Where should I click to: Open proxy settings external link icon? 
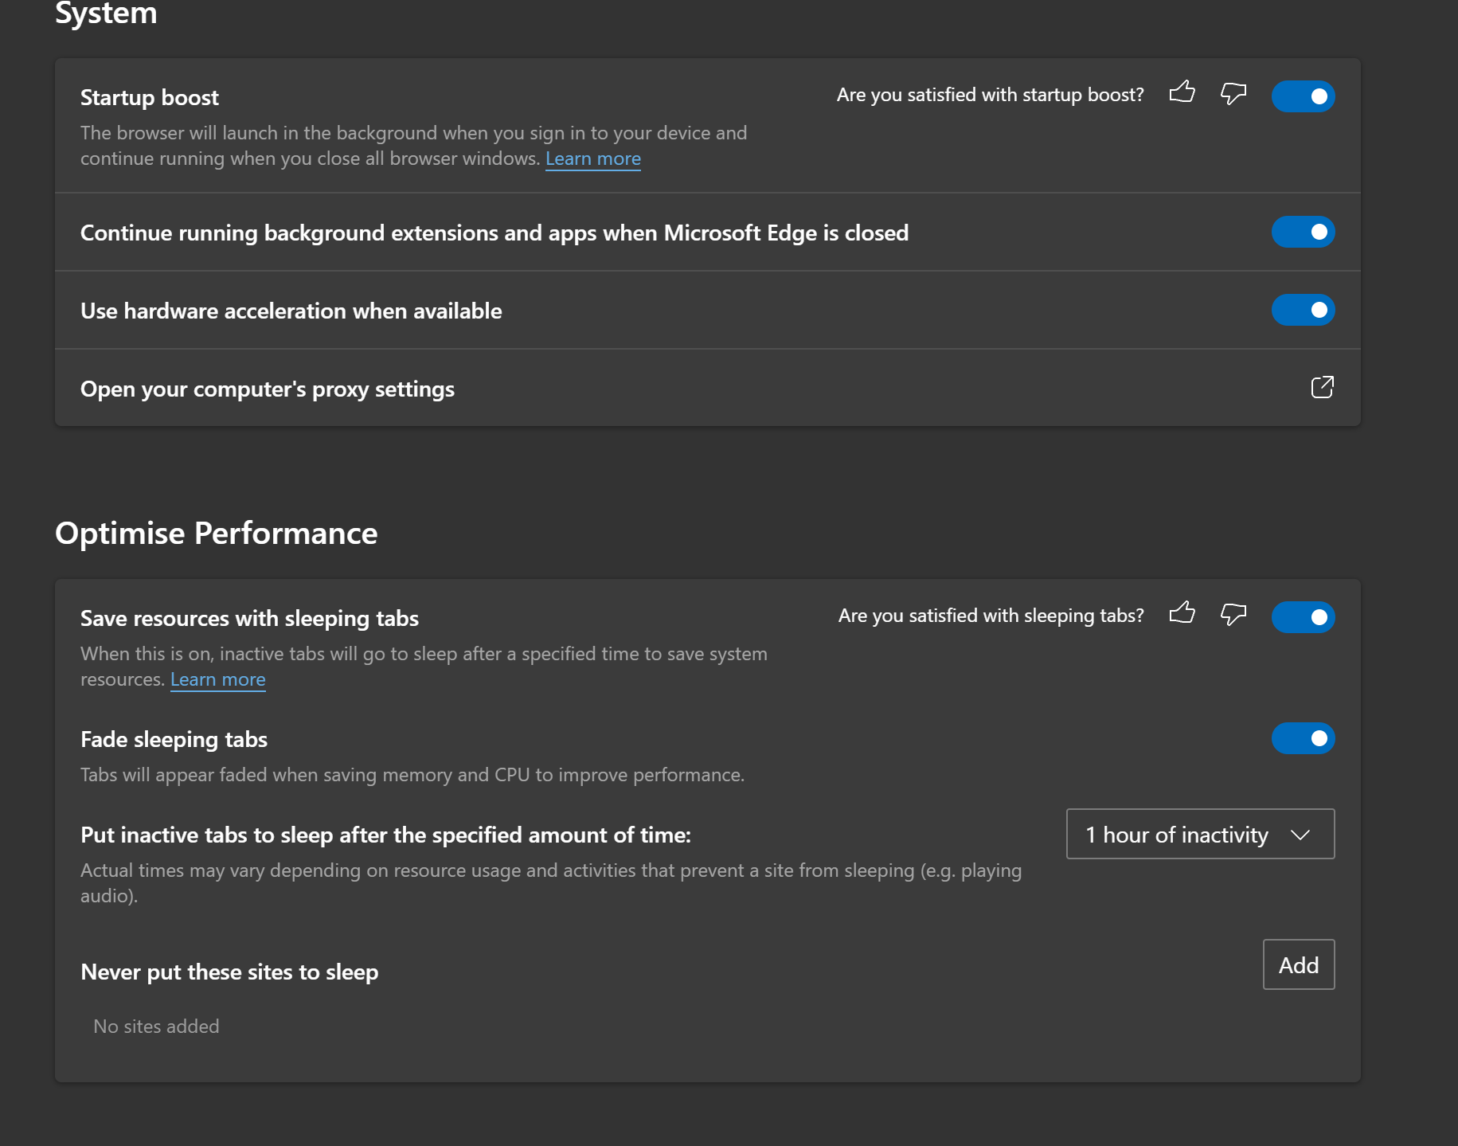[1322, 388]
